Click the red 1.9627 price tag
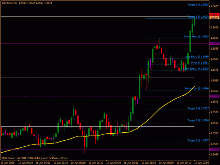The image size is (220, 165). coord(214,15)
